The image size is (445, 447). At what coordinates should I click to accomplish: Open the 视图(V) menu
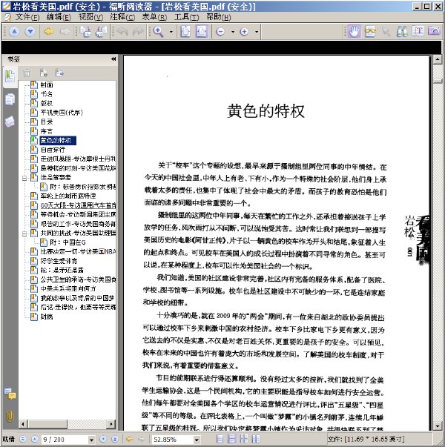click(x=91, y=17)
